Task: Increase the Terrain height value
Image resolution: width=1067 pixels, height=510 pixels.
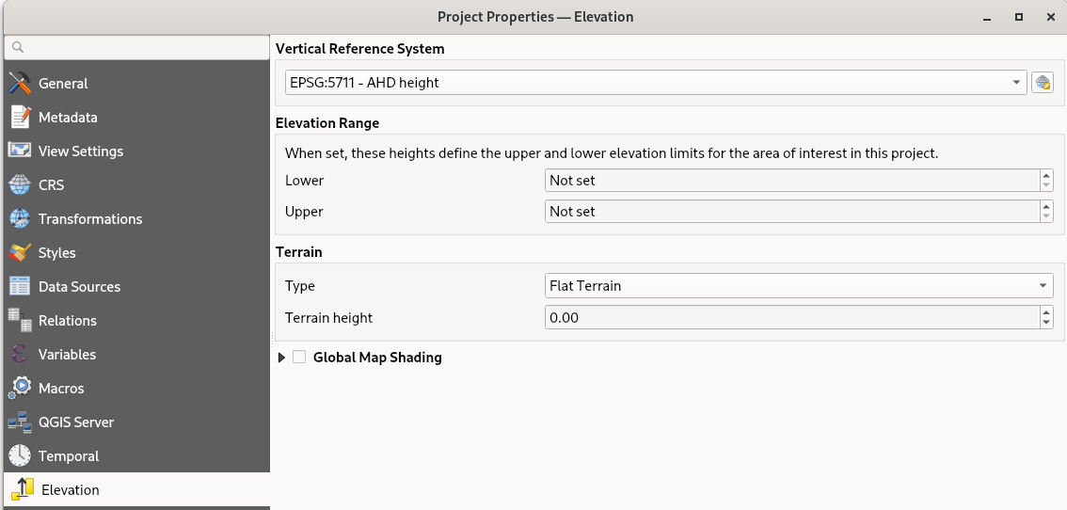Action: pyautogui.click(x=1046, y=312)
